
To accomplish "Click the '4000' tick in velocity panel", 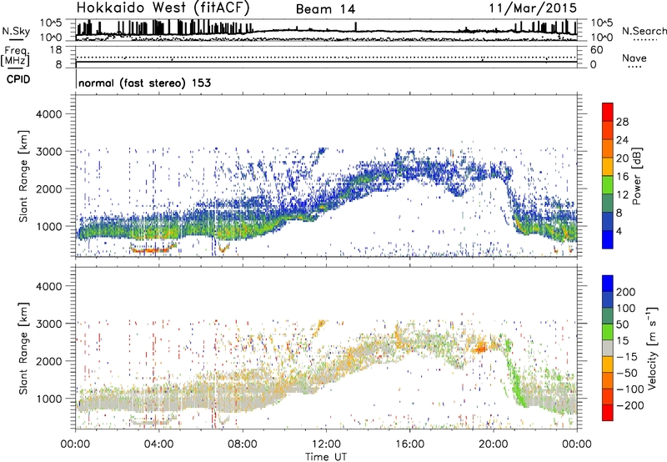I will [x=48, y=286].
